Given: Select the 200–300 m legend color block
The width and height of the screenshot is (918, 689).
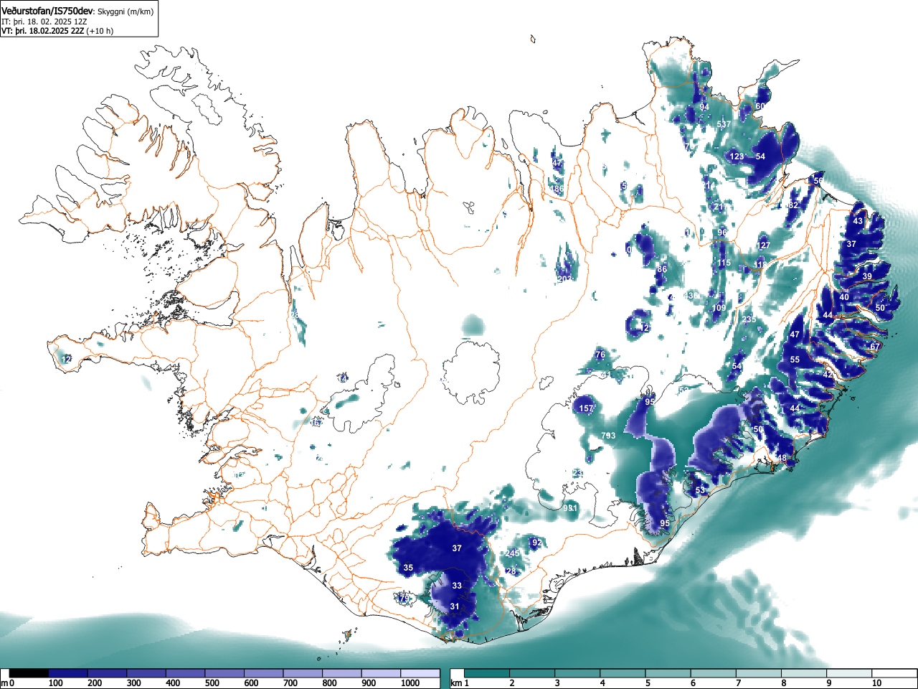Looking at the screenshot, I should coord(107,673).
